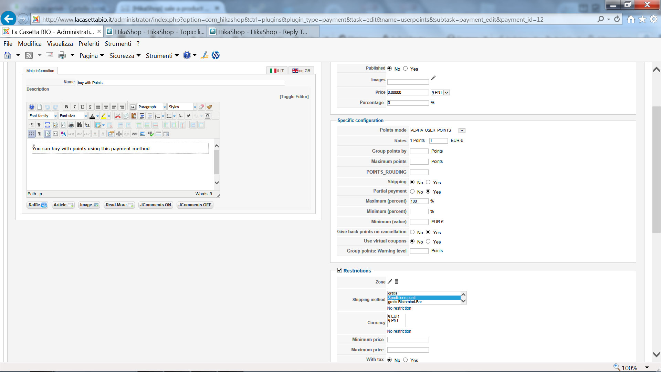Delete zone with trash icon
The width and height of the screenshot is (661, 372).
click(x=397, y=281)
